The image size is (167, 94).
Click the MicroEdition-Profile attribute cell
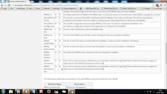click(49, 19)
